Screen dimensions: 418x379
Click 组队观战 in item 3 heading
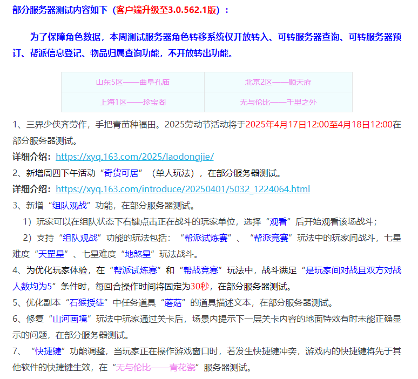(x=69, y=206)
